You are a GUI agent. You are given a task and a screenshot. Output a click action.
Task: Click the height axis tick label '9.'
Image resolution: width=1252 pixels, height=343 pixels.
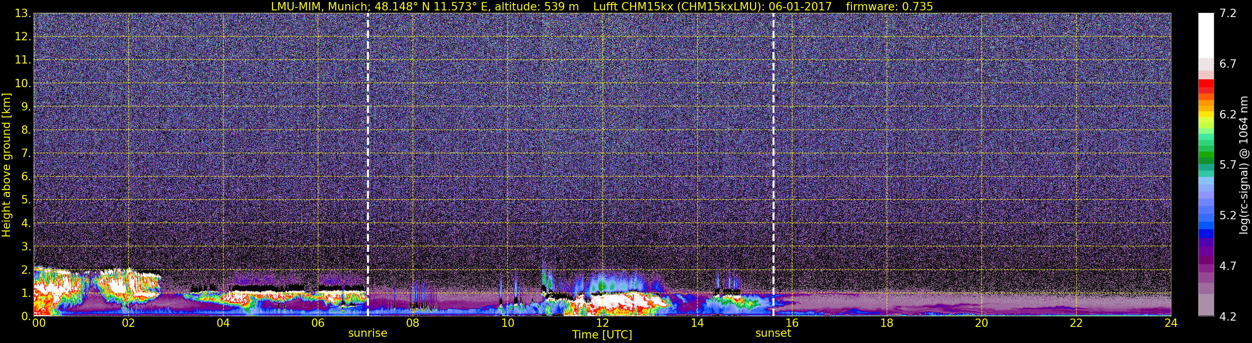pos(26,106)
